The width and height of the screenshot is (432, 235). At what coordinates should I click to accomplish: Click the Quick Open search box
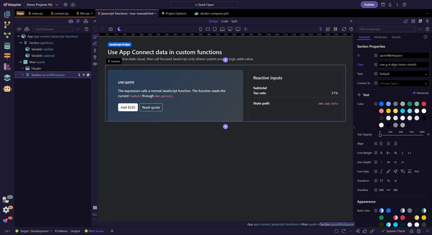pyautogui.click(x=204, y=5)
